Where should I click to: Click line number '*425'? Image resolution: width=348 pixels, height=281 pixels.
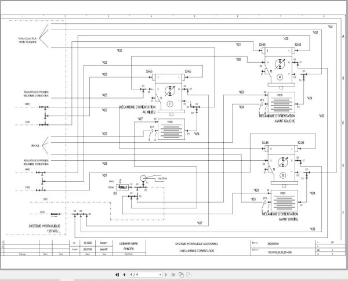(x=104, y=95)
